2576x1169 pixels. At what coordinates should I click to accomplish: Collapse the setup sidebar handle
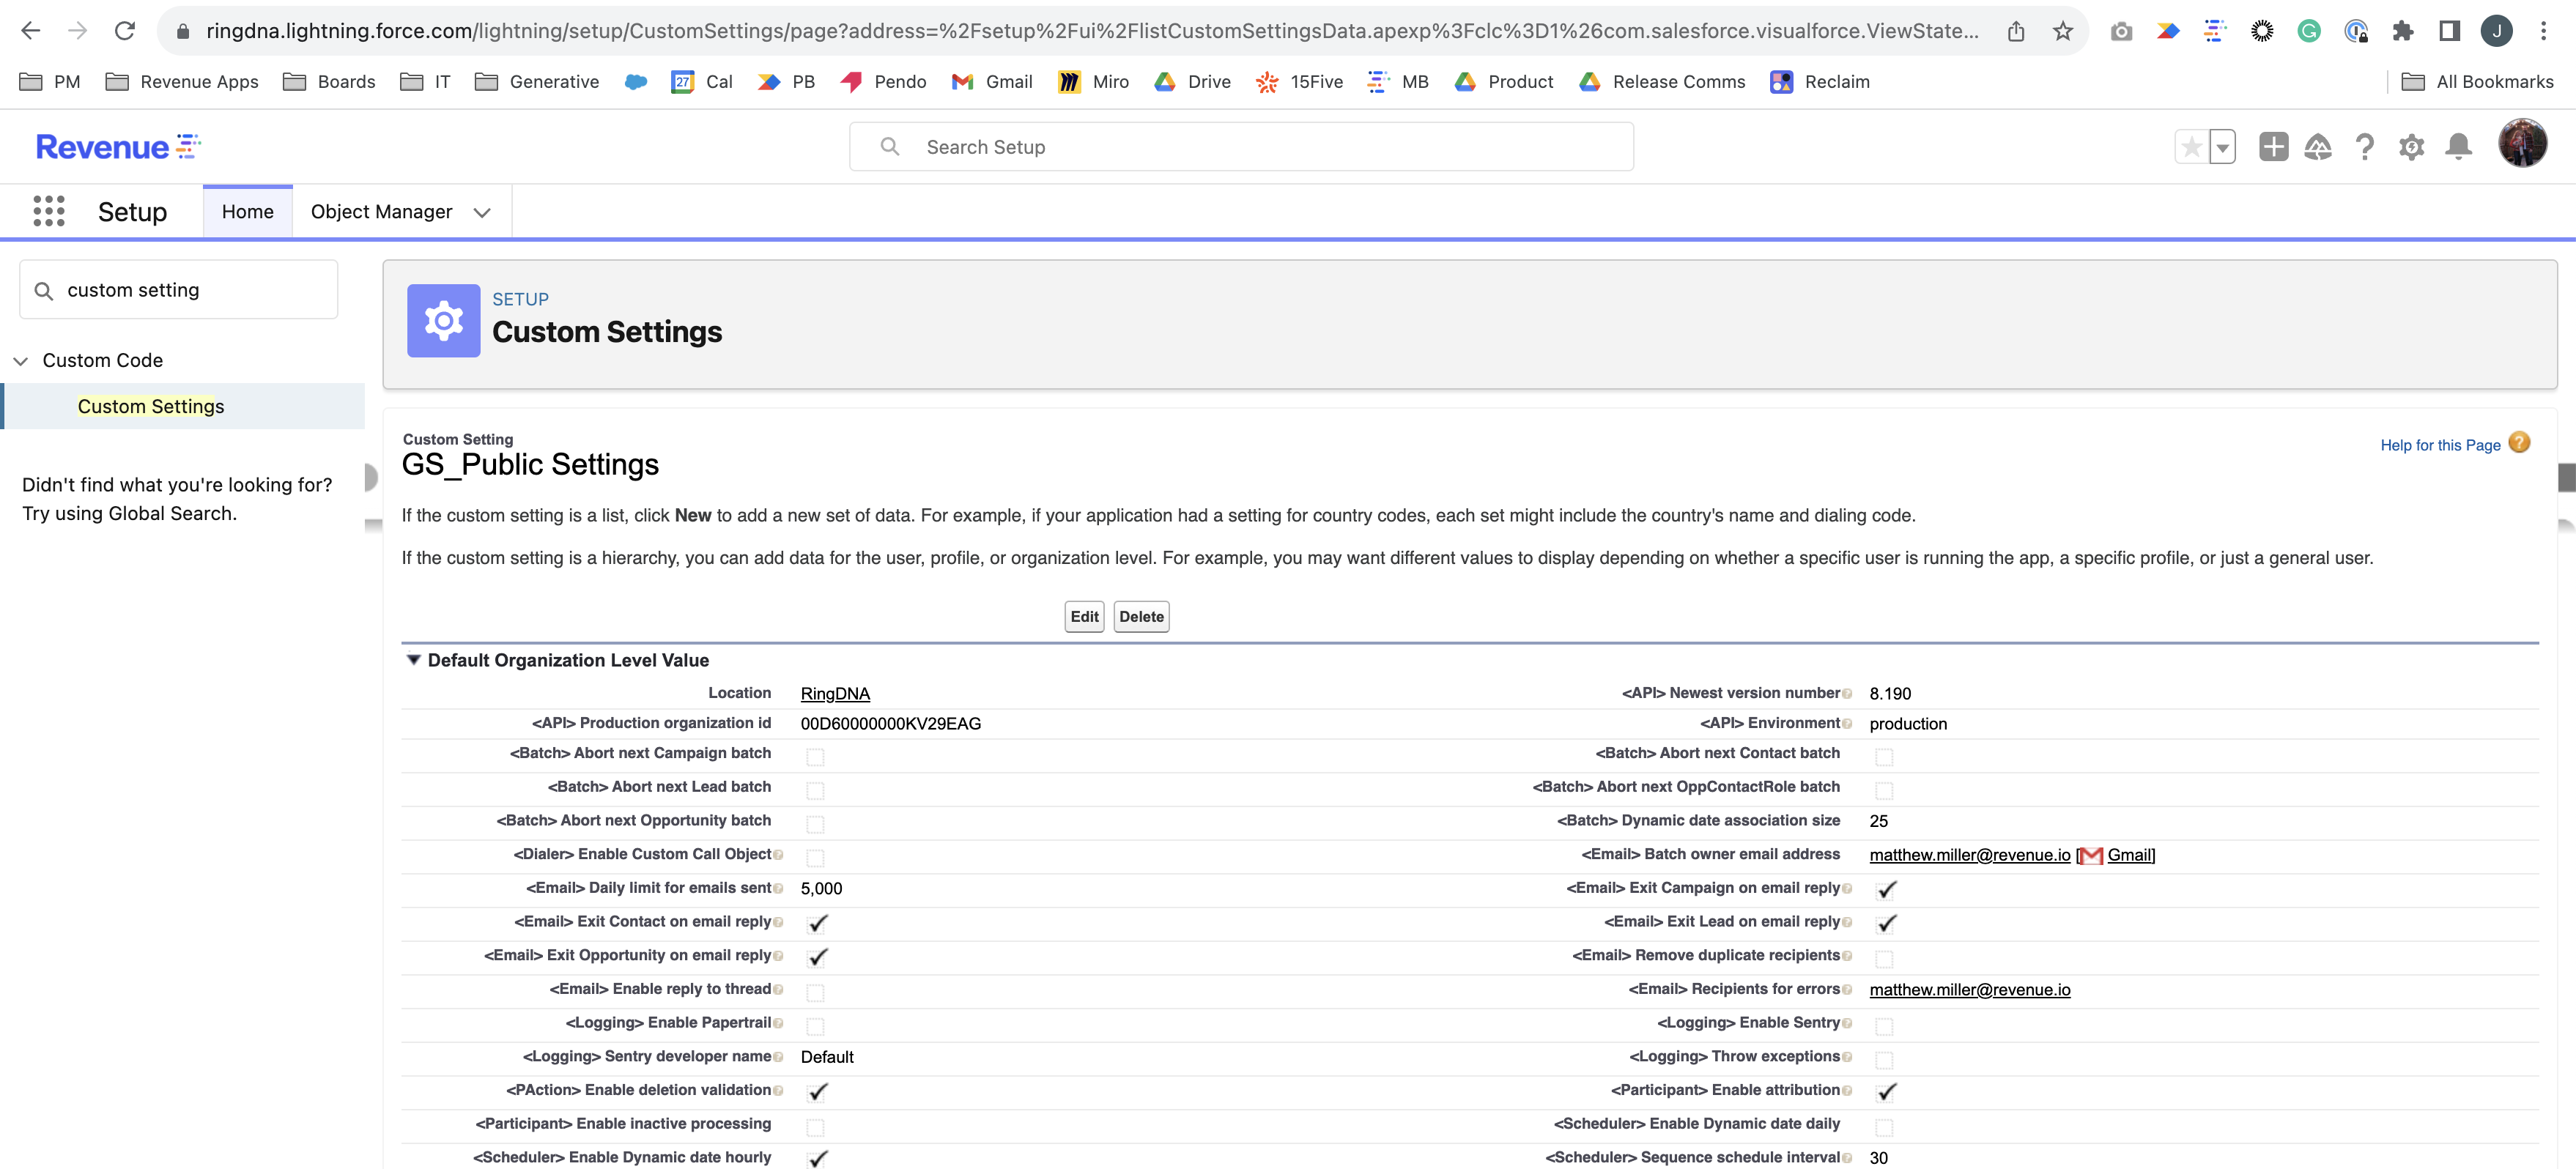370,477
